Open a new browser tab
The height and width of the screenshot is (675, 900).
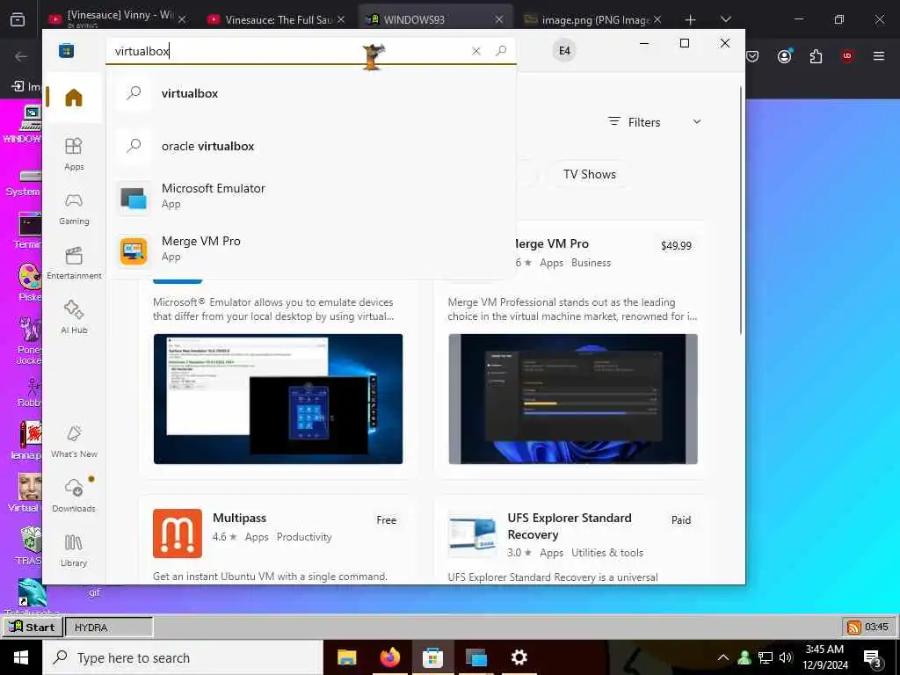click(x=691, y=19)
